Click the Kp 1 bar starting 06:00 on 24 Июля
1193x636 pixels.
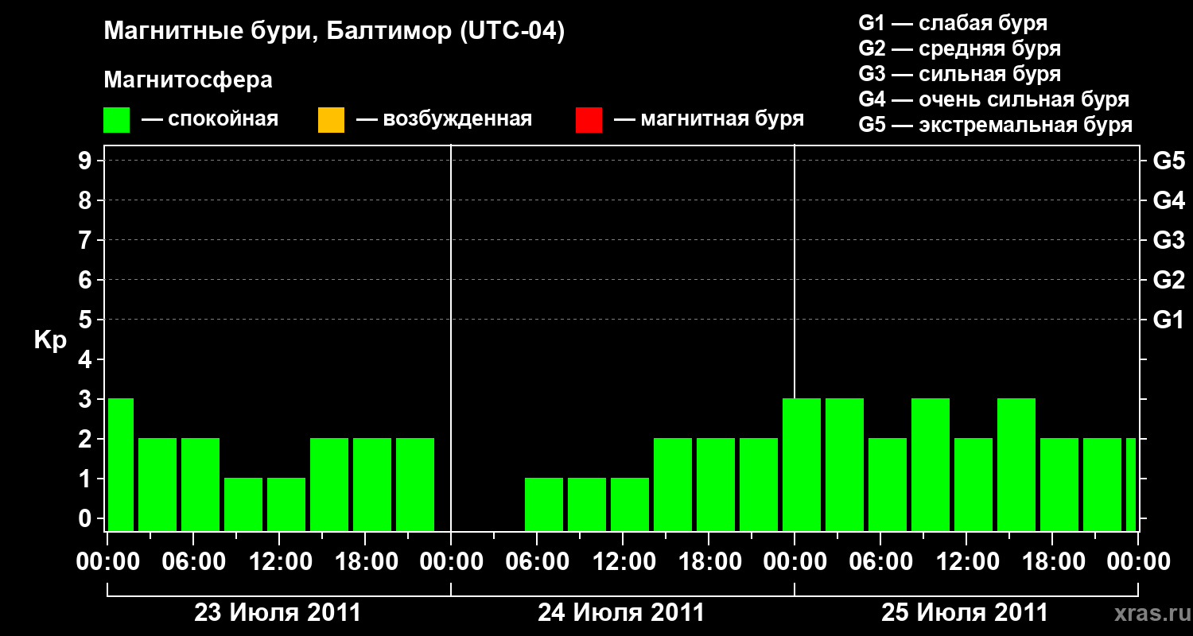[x=544, y=504]
